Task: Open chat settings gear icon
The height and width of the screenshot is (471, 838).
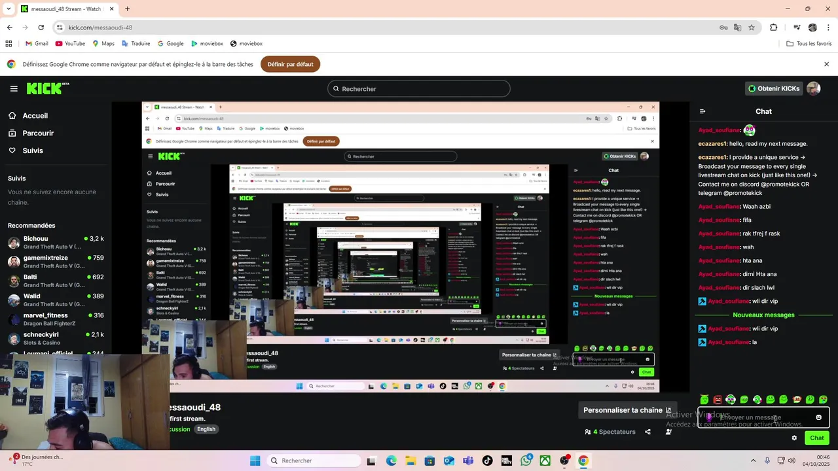Action: [x=794, y=438]
